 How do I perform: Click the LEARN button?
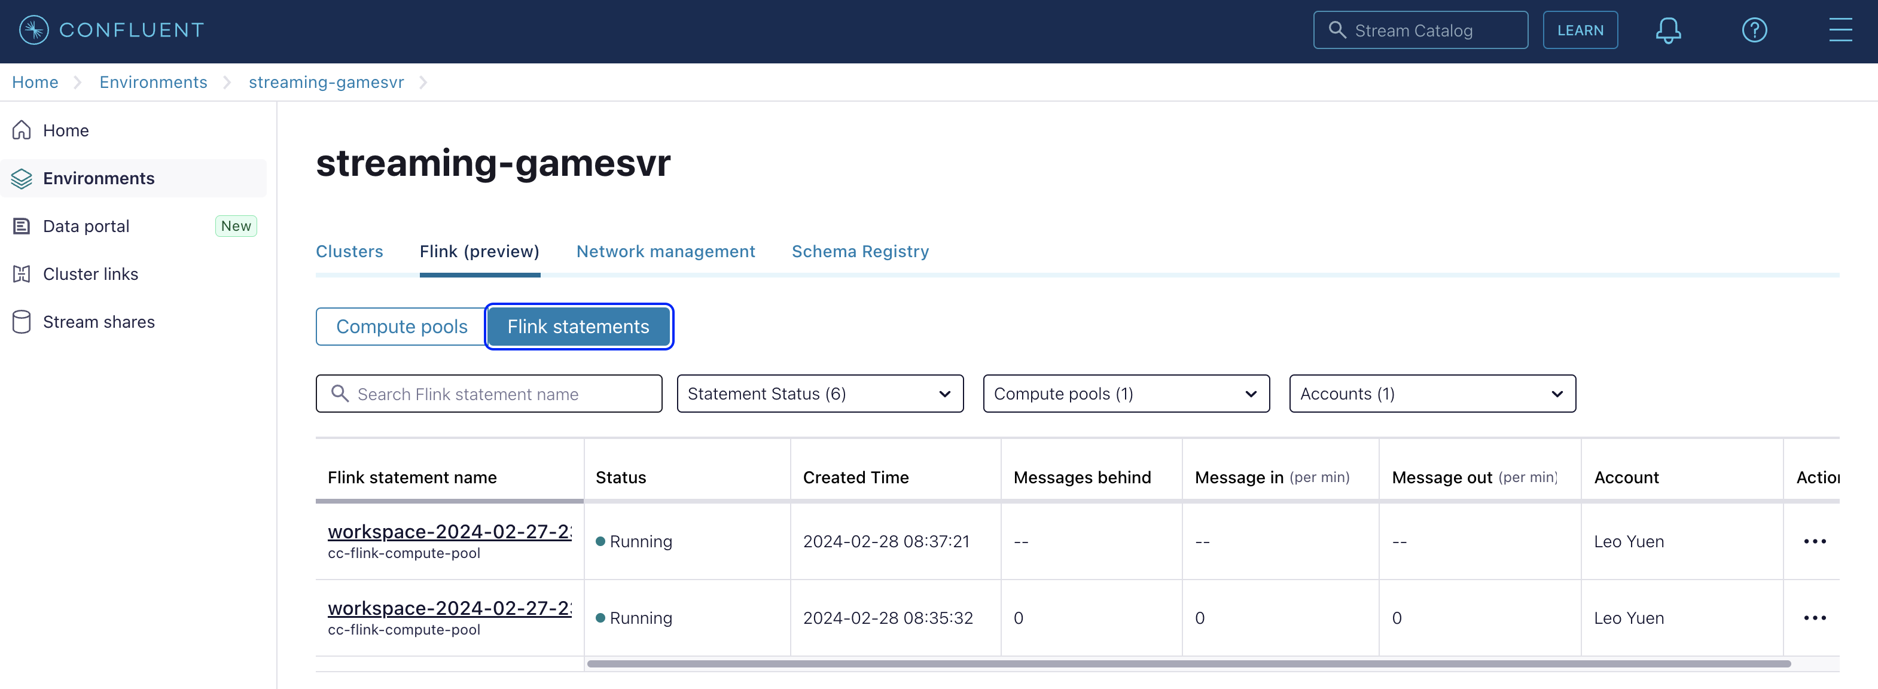(x=1580, y=31)
